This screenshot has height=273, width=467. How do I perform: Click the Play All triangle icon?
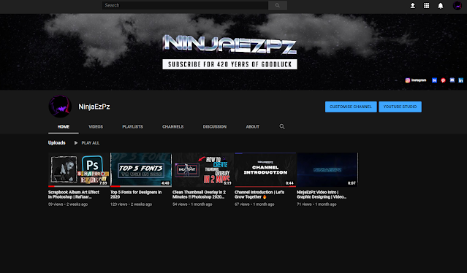[x=76, y=143]
